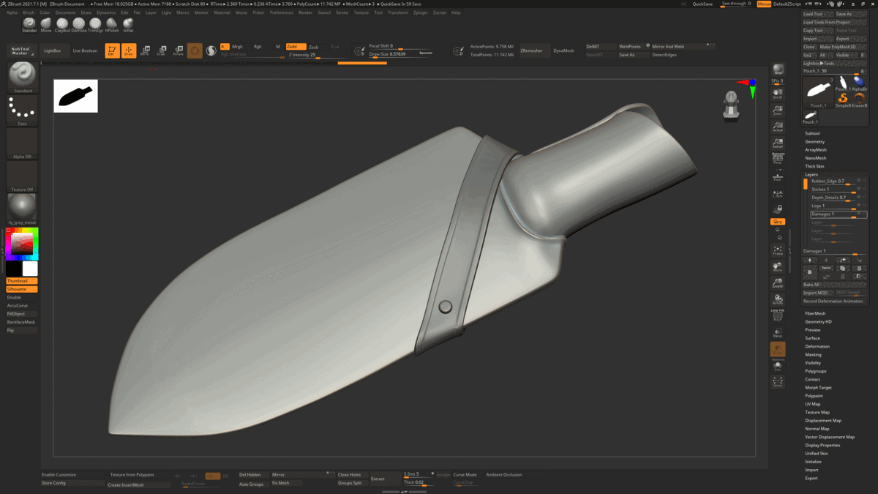Expand the Geometry palette section
The image size is (878, 494).
click(x=814, y=141)
